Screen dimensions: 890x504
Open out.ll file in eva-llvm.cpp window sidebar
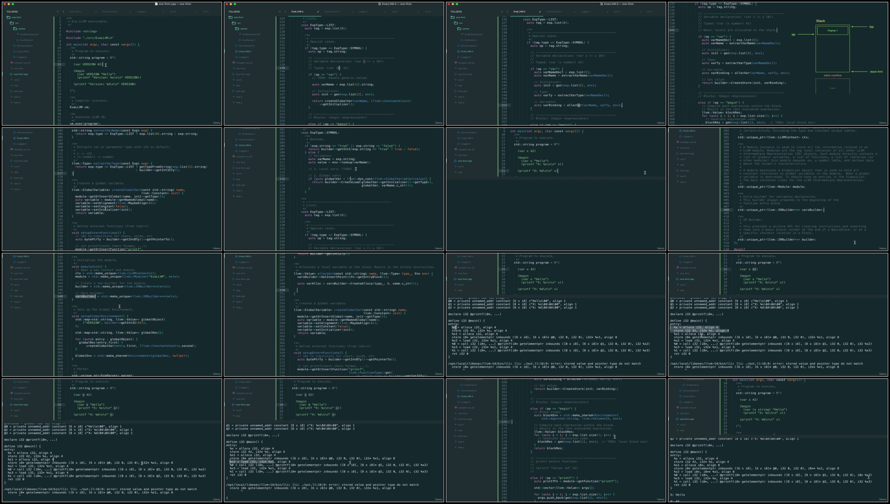(x=17, y=80)
